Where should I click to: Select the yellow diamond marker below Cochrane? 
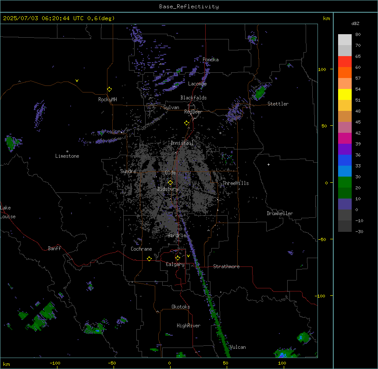[149, 259]
